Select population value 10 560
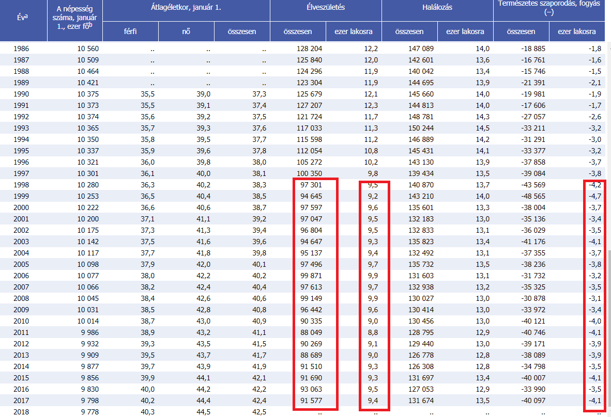Screen dimensions: 611x417 [88, 49]
